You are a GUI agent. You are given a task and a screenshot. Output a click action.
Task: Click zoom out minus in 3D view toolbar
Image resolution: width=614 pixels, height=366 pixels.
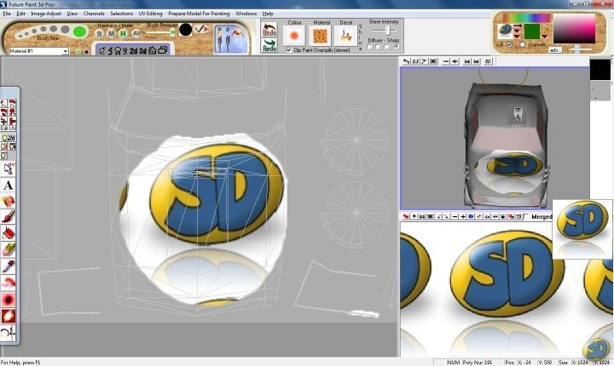tap(446, 61)
